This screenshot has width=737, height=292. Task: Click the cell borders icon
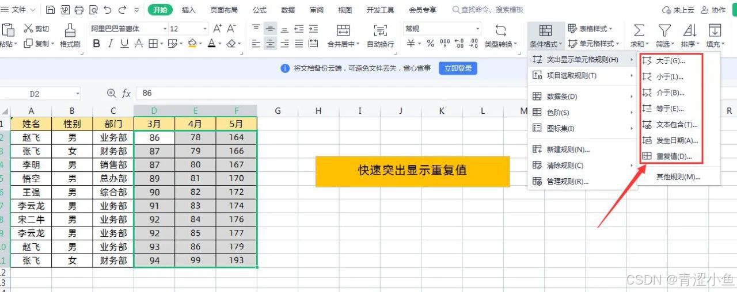[x=153, y=44]
